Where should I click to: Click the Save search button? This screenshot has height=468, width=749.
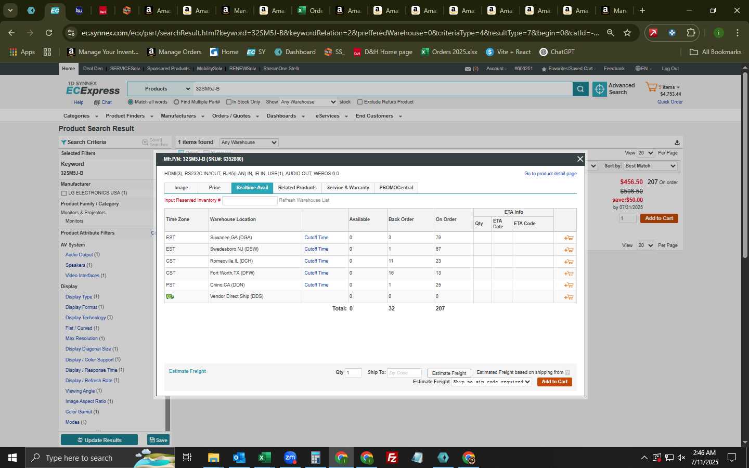point(158,440)
